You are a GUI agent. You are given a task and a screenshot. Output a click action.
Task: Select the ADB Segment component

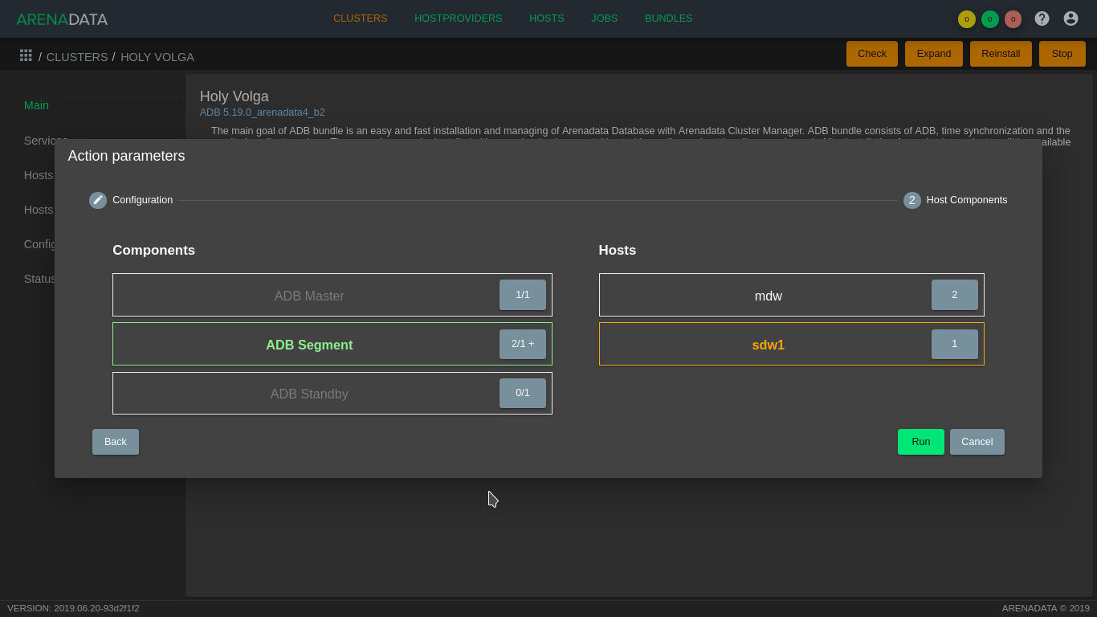309,345
